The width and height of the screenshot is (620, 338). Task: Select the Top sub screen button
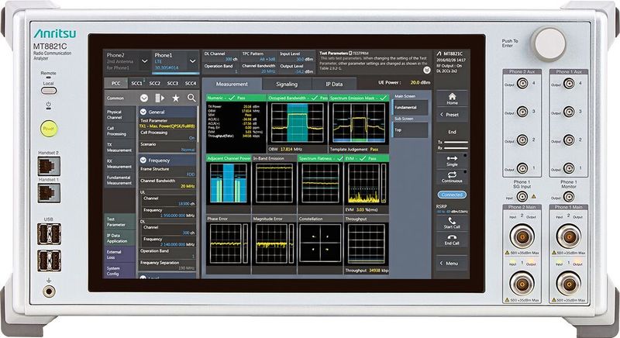(x=410, y=129)
